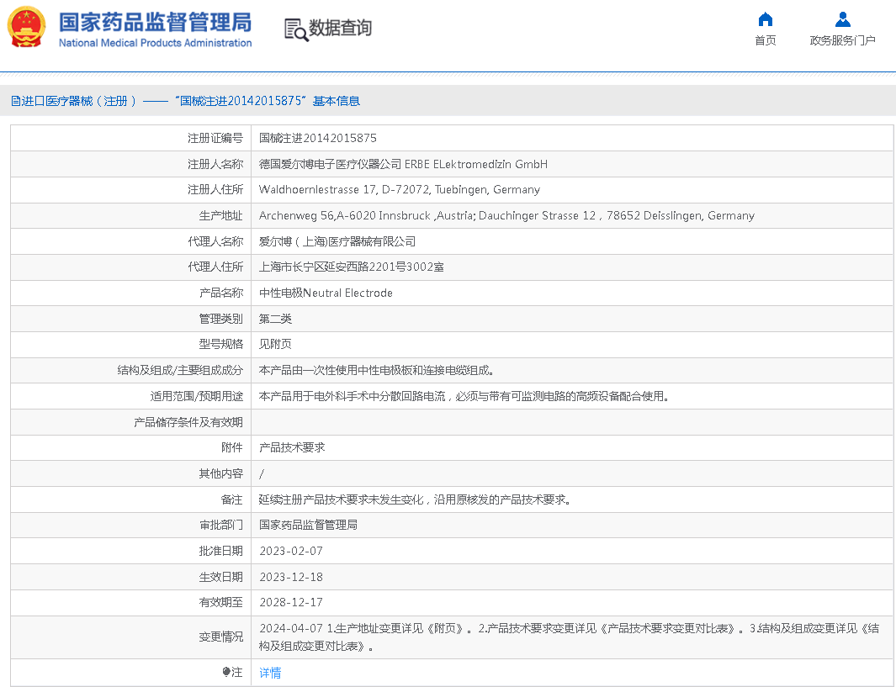Select agent name 爱尔博（上海）医疗器械有限公司

pos(337,241)
